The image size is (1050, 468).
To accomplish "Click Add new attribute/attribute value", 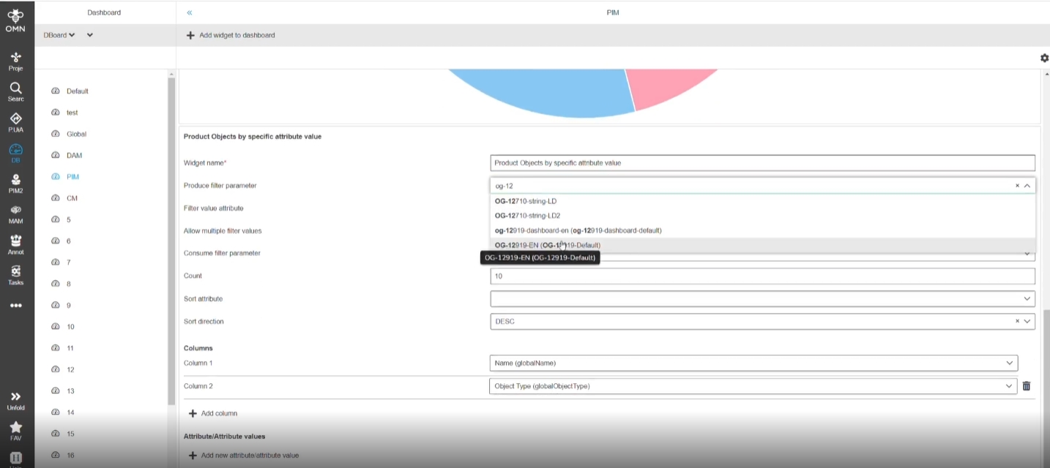I will [x=244, y=455].
